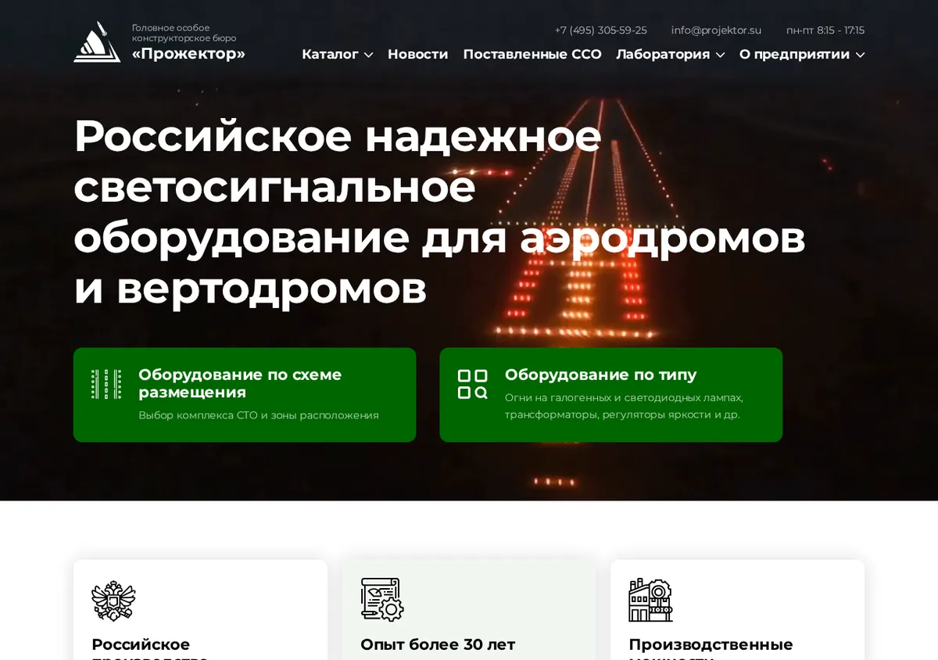Click the Прожектор logo emblem

tap(97, 41)
